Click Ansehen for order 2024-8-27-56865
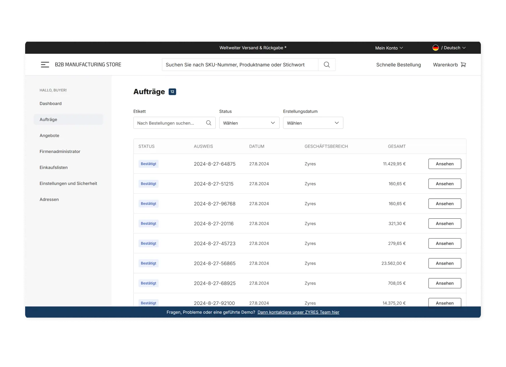This screenshot has width=506, height=367. tap(445, 263)
